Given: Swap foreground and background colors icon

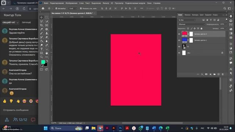Looking at the screenshot, I should click(x=47, y=61).
